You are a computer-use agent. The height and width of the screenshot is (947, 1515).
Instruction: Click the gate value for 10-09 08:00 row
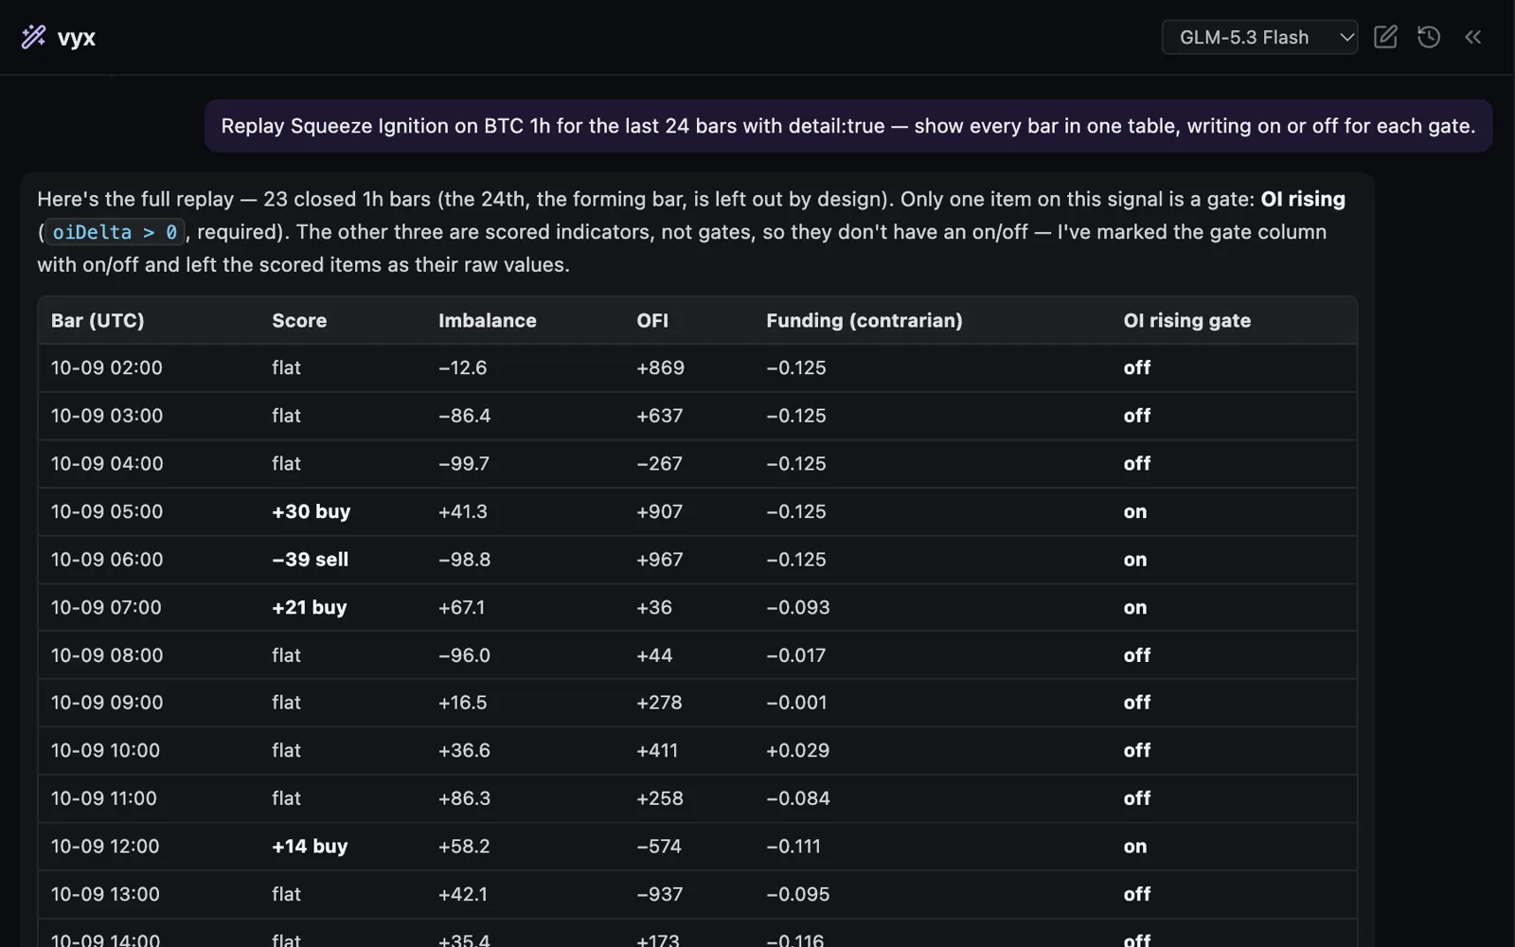1137,655
